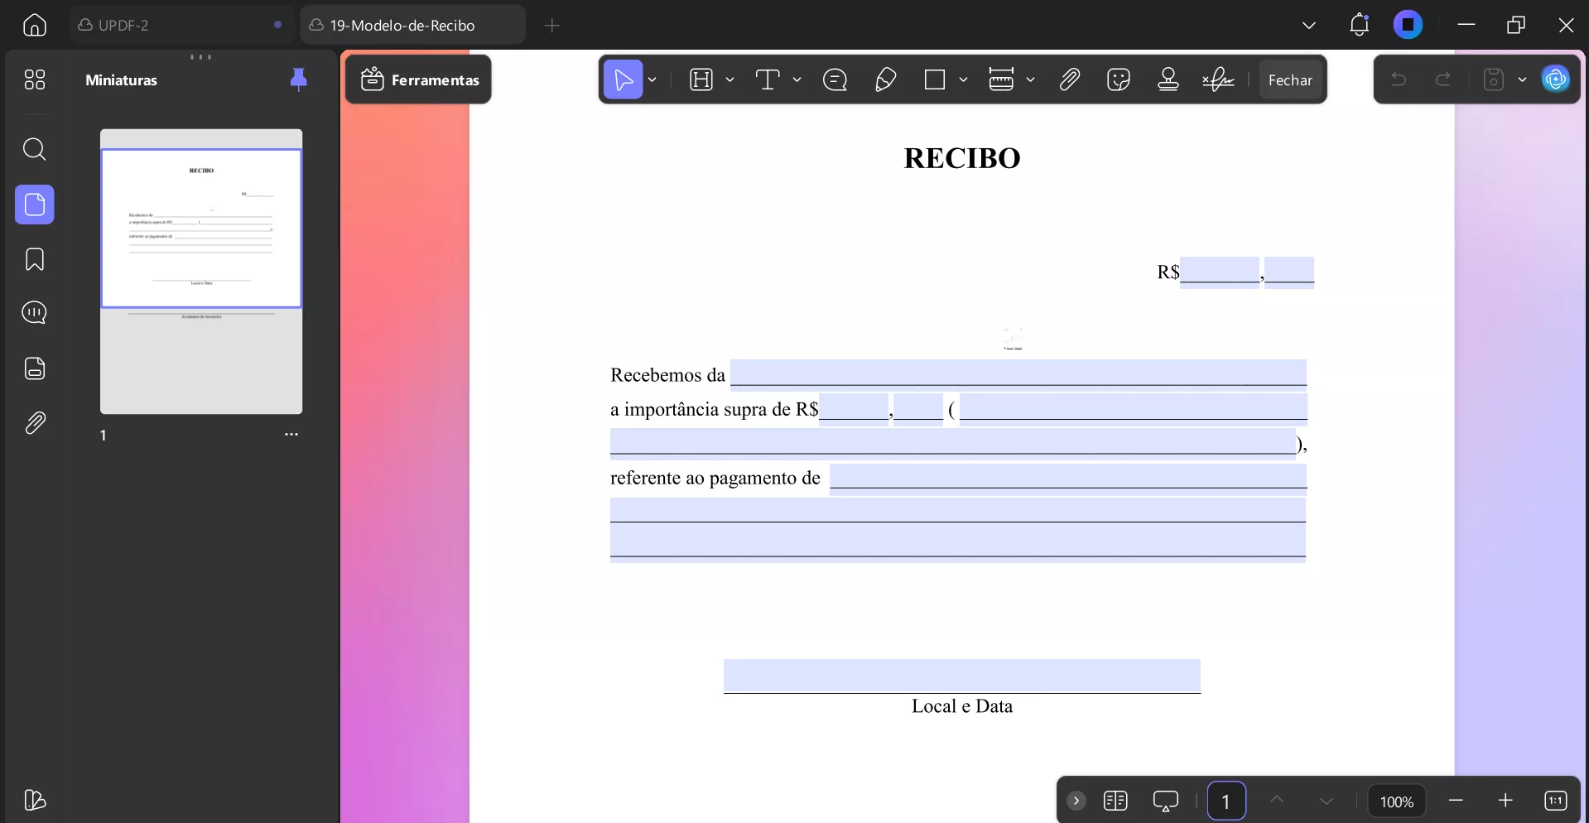Expand the save options dropdown
The height and width of the screenshot is (823, 1589).
(1522, 79)
